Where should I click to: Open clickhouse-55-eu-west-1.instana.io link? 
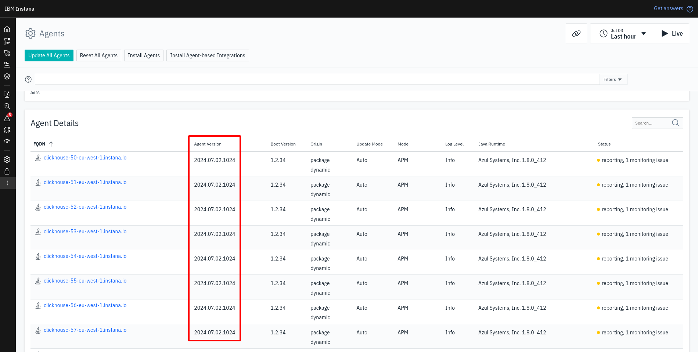(x=85, y=281)
